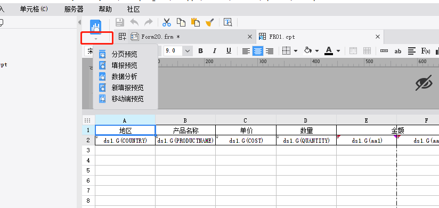Toggle underline formatting
The width and height of the screenshot is (439, 208).
coord(229,51)
